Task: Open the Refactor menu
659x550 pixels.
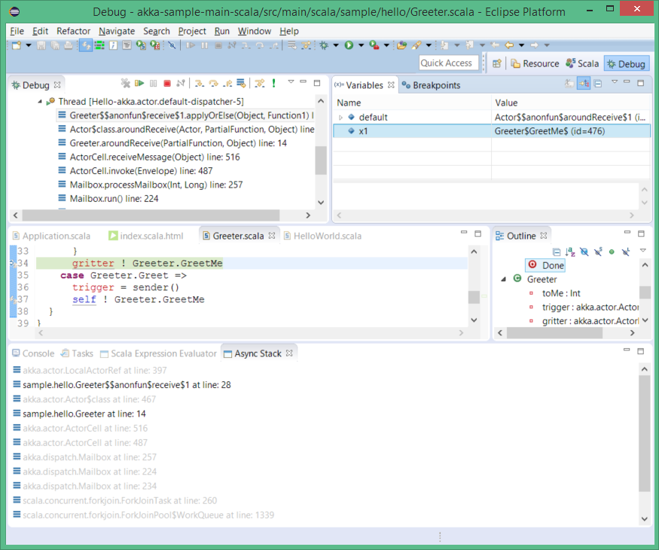Action: pyautogui.click(x=73, y=31)
